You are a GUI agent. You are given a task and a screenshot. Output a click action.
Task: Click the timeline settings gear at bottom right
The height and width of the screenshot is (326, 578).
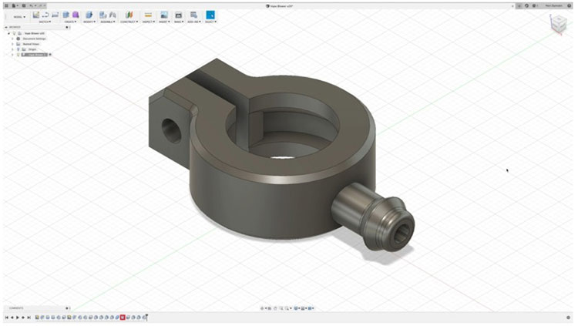pos(568,318)
